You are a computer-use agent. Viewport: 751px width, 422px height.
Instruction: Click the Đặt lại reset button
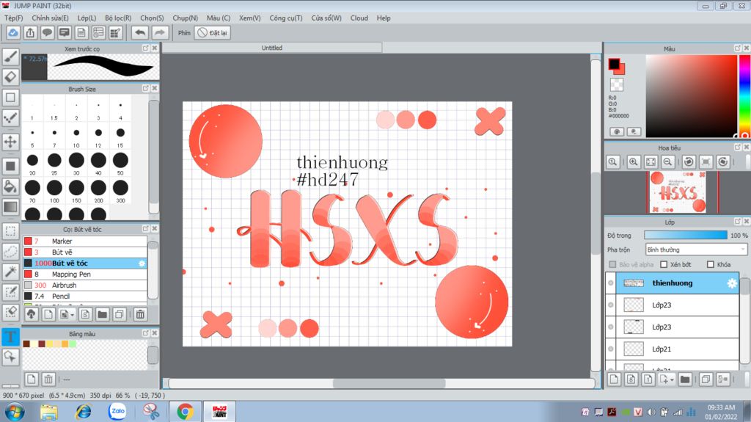213,32
